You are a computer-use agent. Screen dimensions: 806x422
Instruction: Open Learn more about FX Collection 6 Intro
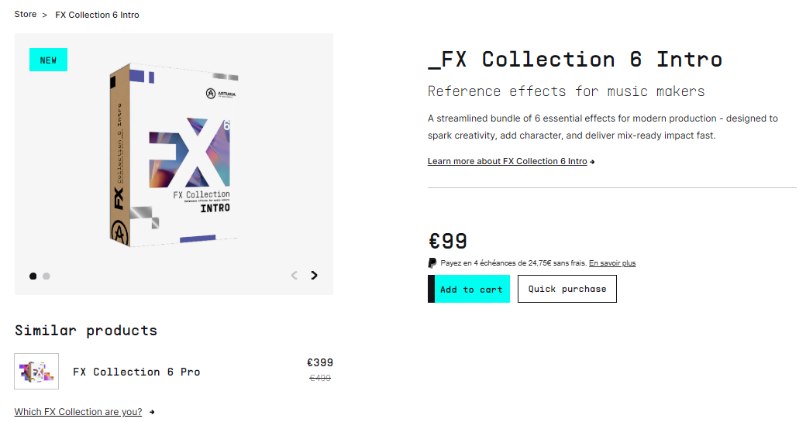point(507,161)
